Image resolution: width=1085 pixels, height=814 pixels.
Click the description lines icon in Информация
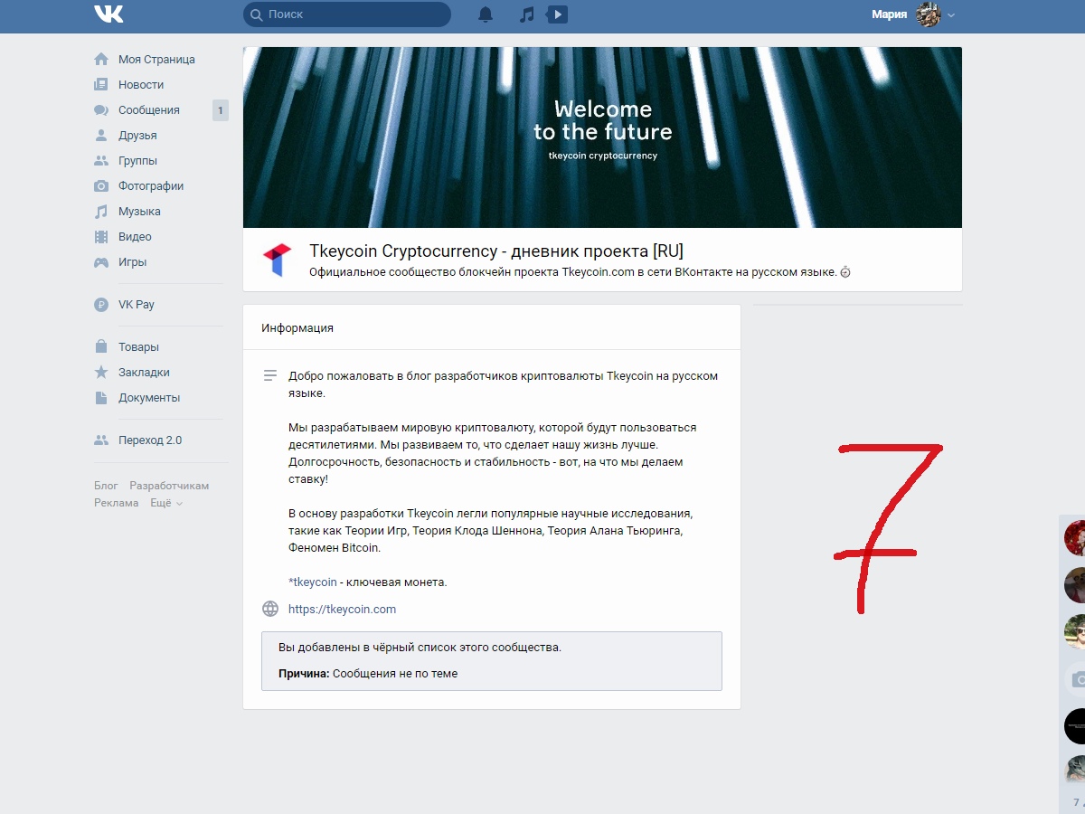click(x=269, y=375)
